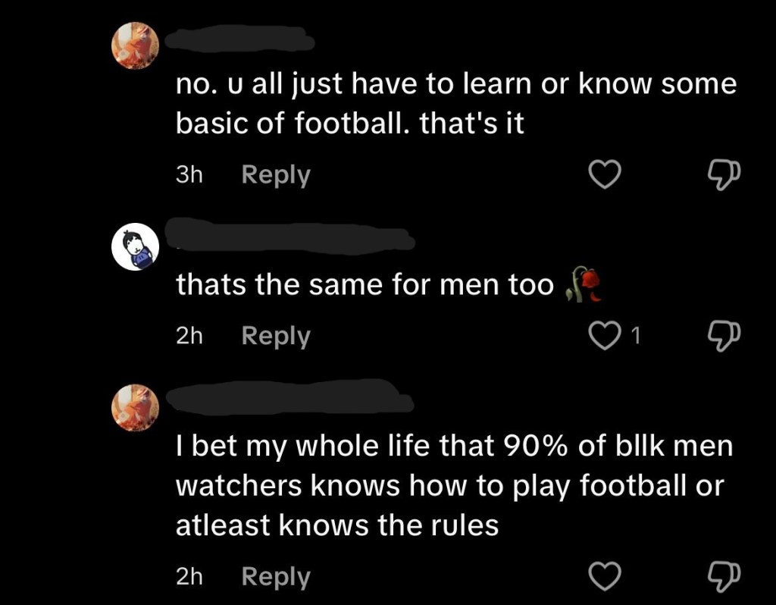Open avatar of the third comment's author
This screenshot has width=776, height=605.
point(135,407)
